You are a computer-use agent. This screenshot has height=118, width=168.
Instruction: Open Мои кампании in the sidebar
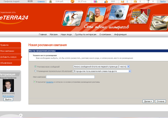[10, 51]
